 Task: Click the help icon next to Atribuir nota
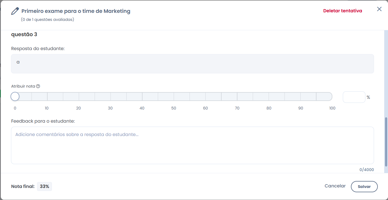point(38,86)
